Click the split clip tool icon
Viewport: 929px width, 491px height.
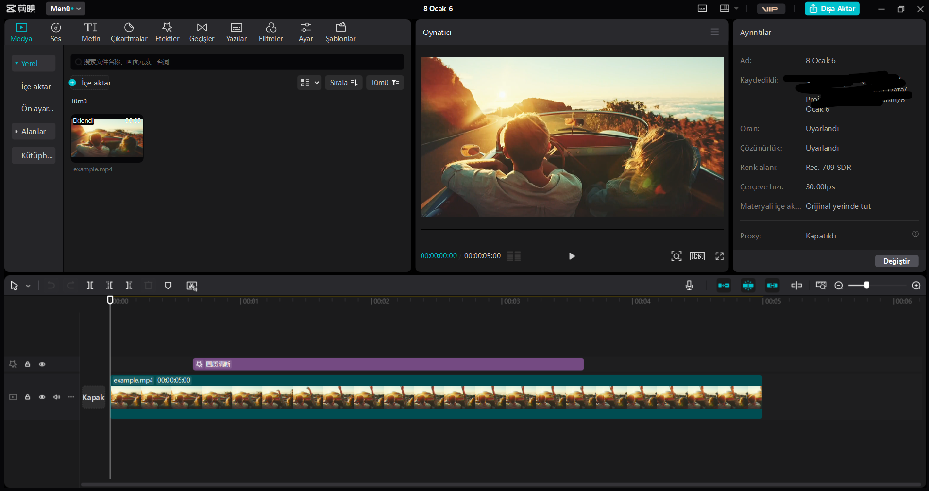(90, 286)
